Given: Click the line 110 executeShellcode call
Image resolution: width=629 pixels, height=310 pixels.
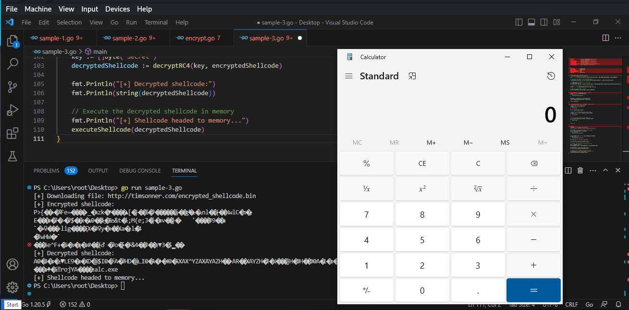Looking at the screenshot, I should click(x=138, y=130).
